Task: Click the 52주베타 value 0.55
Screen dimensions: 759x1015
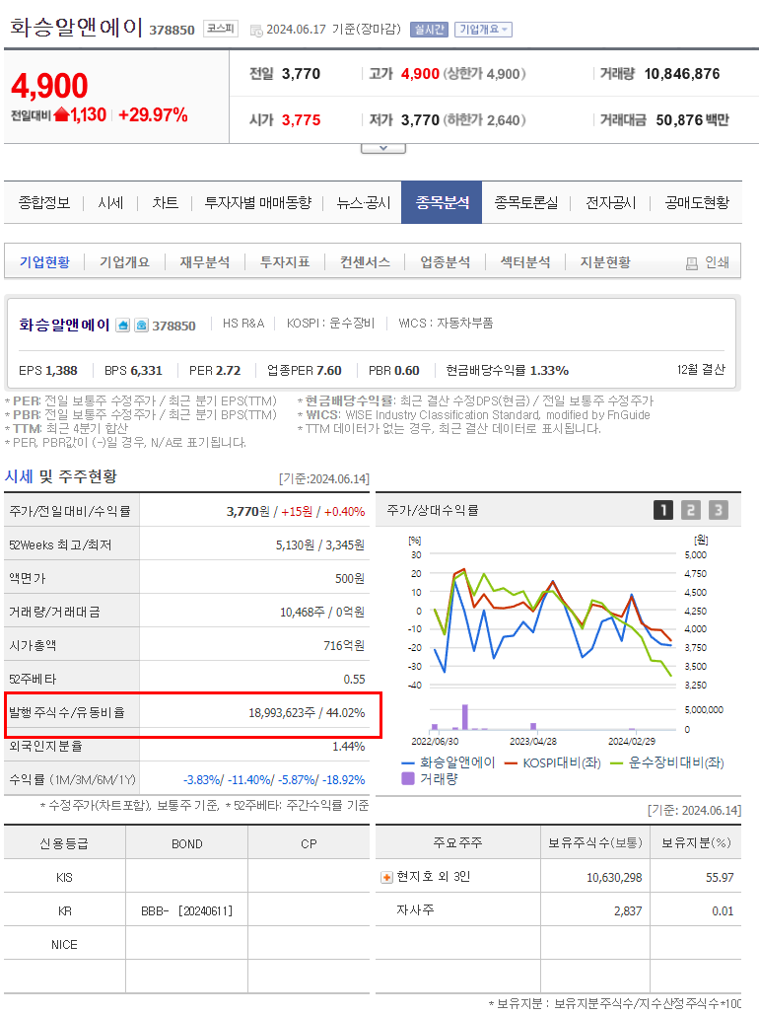Action: tap(354, 679)
